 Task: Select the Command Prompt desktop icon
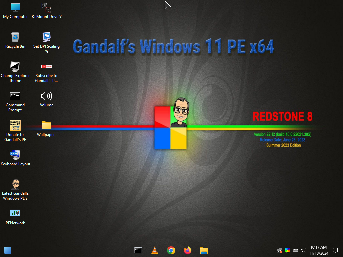[x=15, y=102]
